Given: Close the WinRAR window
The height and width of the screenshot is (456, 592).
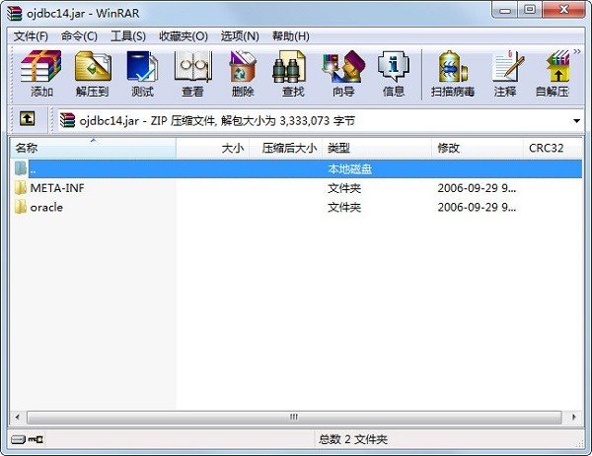Looking at the screenshot, I should click(x=564, y=10).
